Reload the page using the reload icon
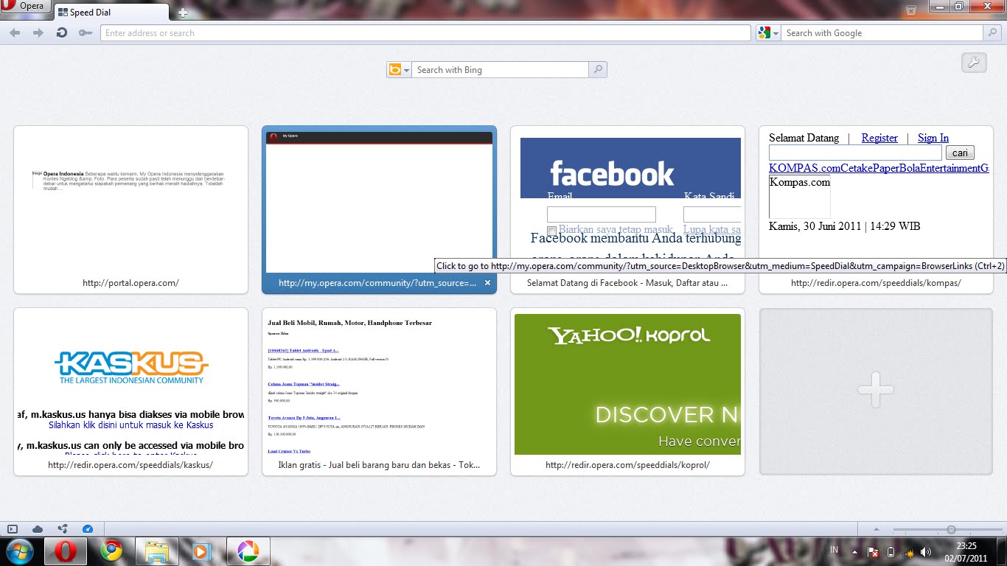The height and width of the screenshot is (566, 1007). [x=62, y=33]
